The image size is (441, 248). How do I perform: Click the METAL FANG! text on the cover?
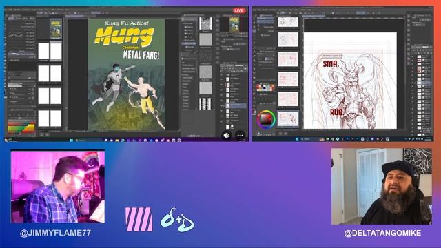coord(141,54)
